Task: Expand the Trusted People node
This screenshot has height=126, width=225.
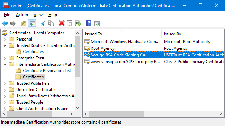Action: 5,103
